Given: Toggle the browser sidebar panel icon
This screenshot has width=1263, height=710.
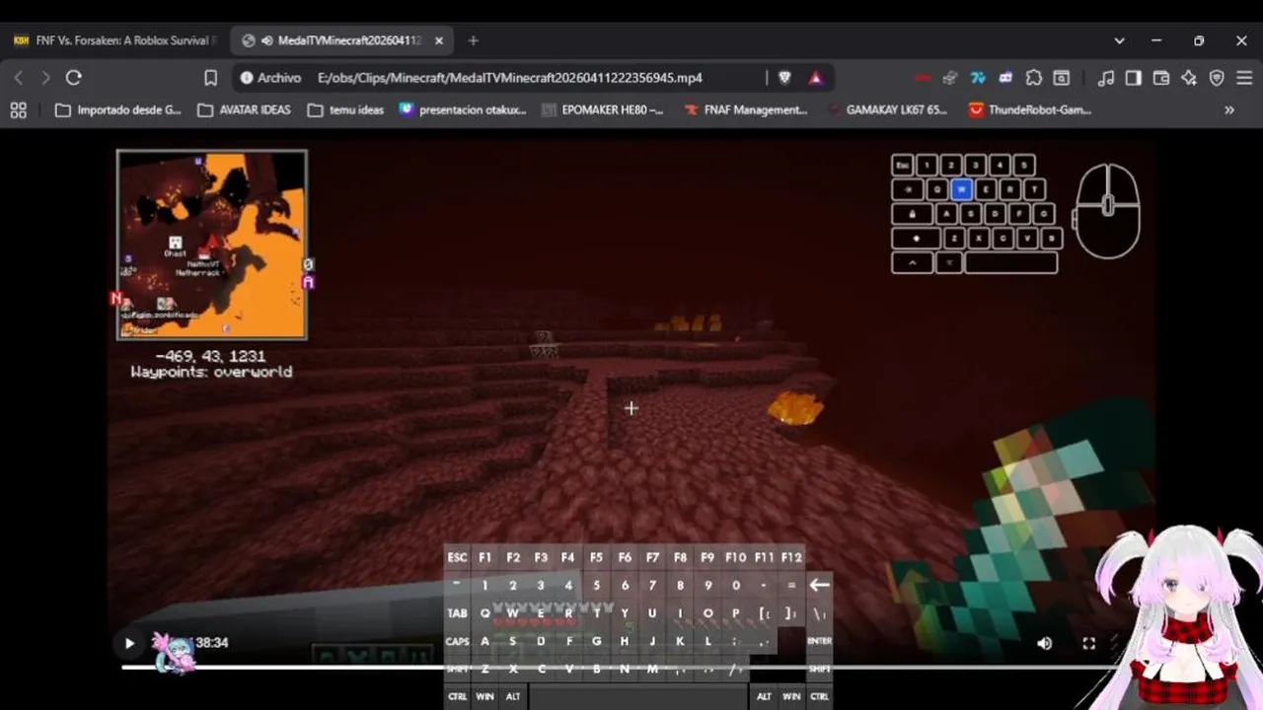Looking at the screenshot, I should (1134, 78).
